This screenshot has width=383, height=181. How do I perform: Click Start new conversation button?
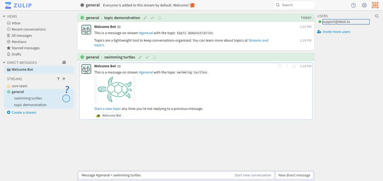pos(253,175)
